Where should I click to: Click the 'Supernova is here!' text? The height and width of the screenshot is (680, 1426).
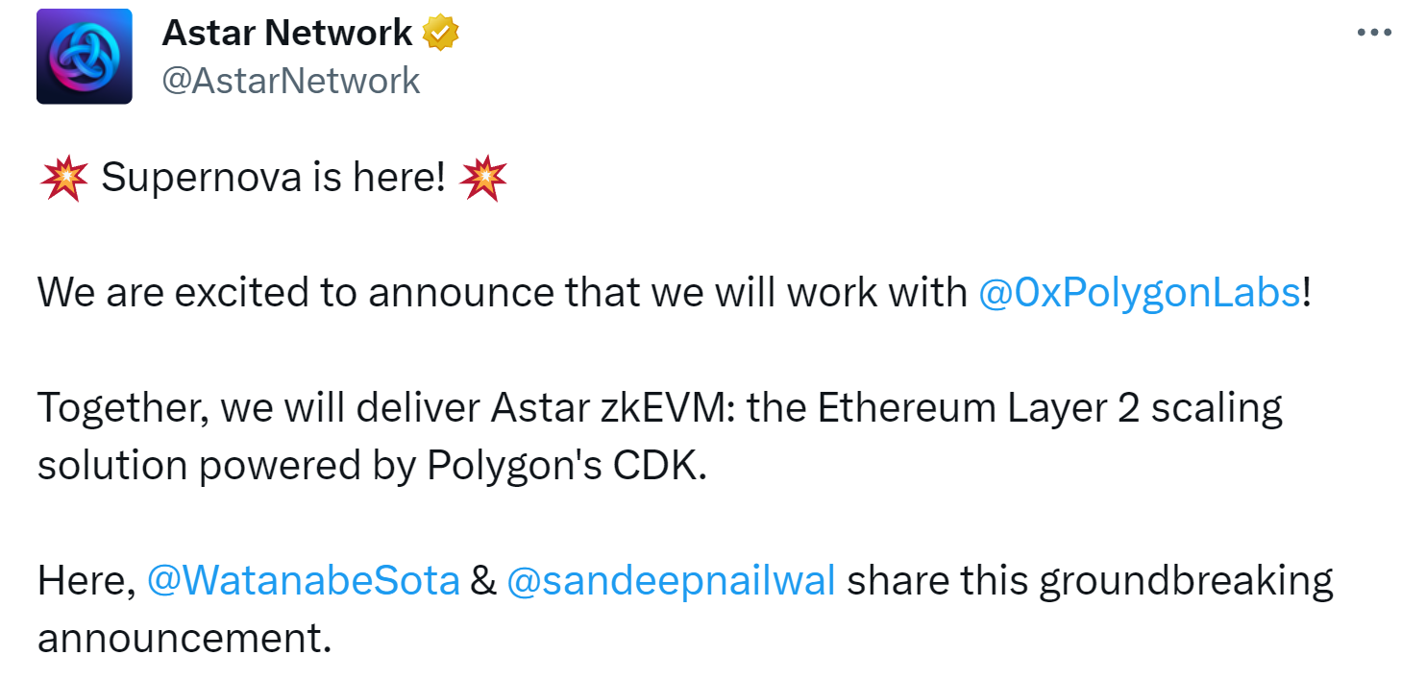pos(273,179)
